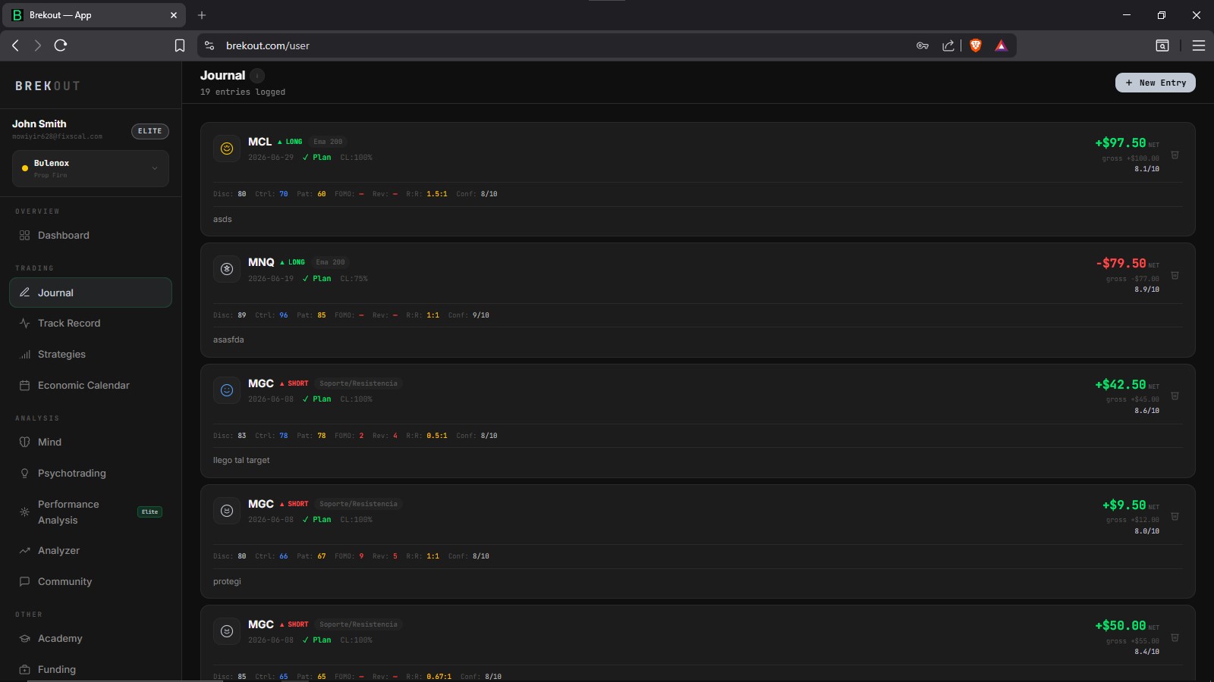Click the ELITE plan badge
This screenshot has width=1214, height=682.
click(149, 131)
